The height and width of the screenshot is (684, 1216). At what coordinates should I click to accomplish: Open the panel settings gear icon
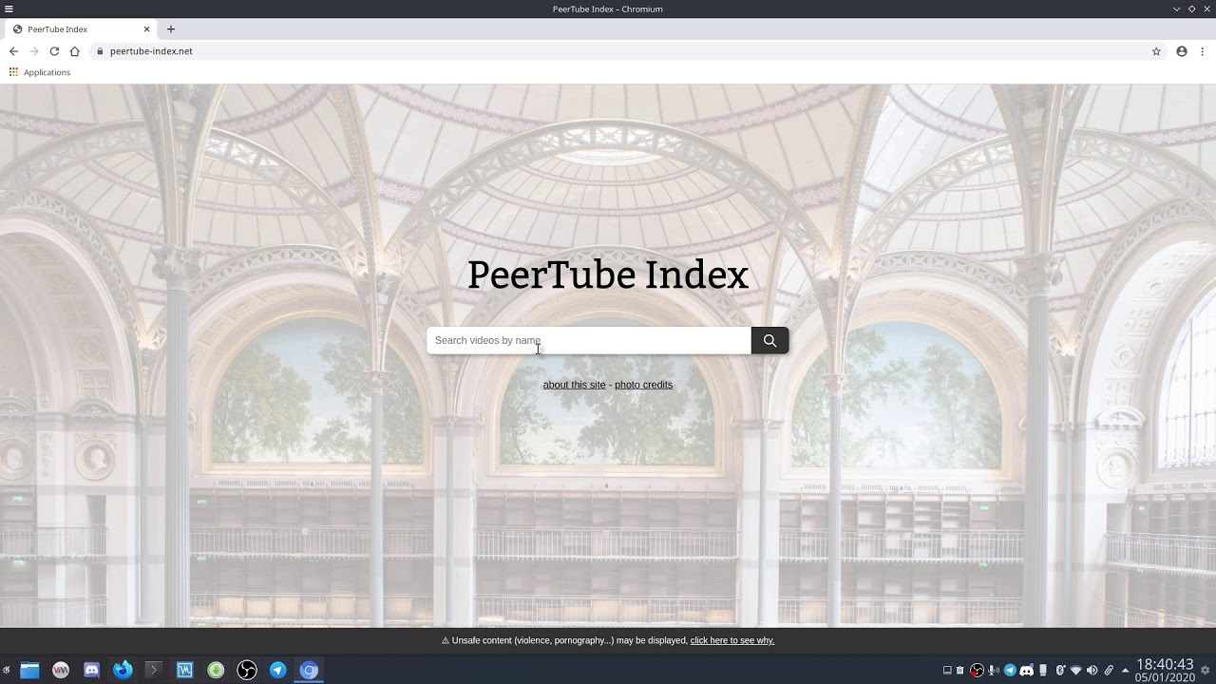coord(1206,671)
